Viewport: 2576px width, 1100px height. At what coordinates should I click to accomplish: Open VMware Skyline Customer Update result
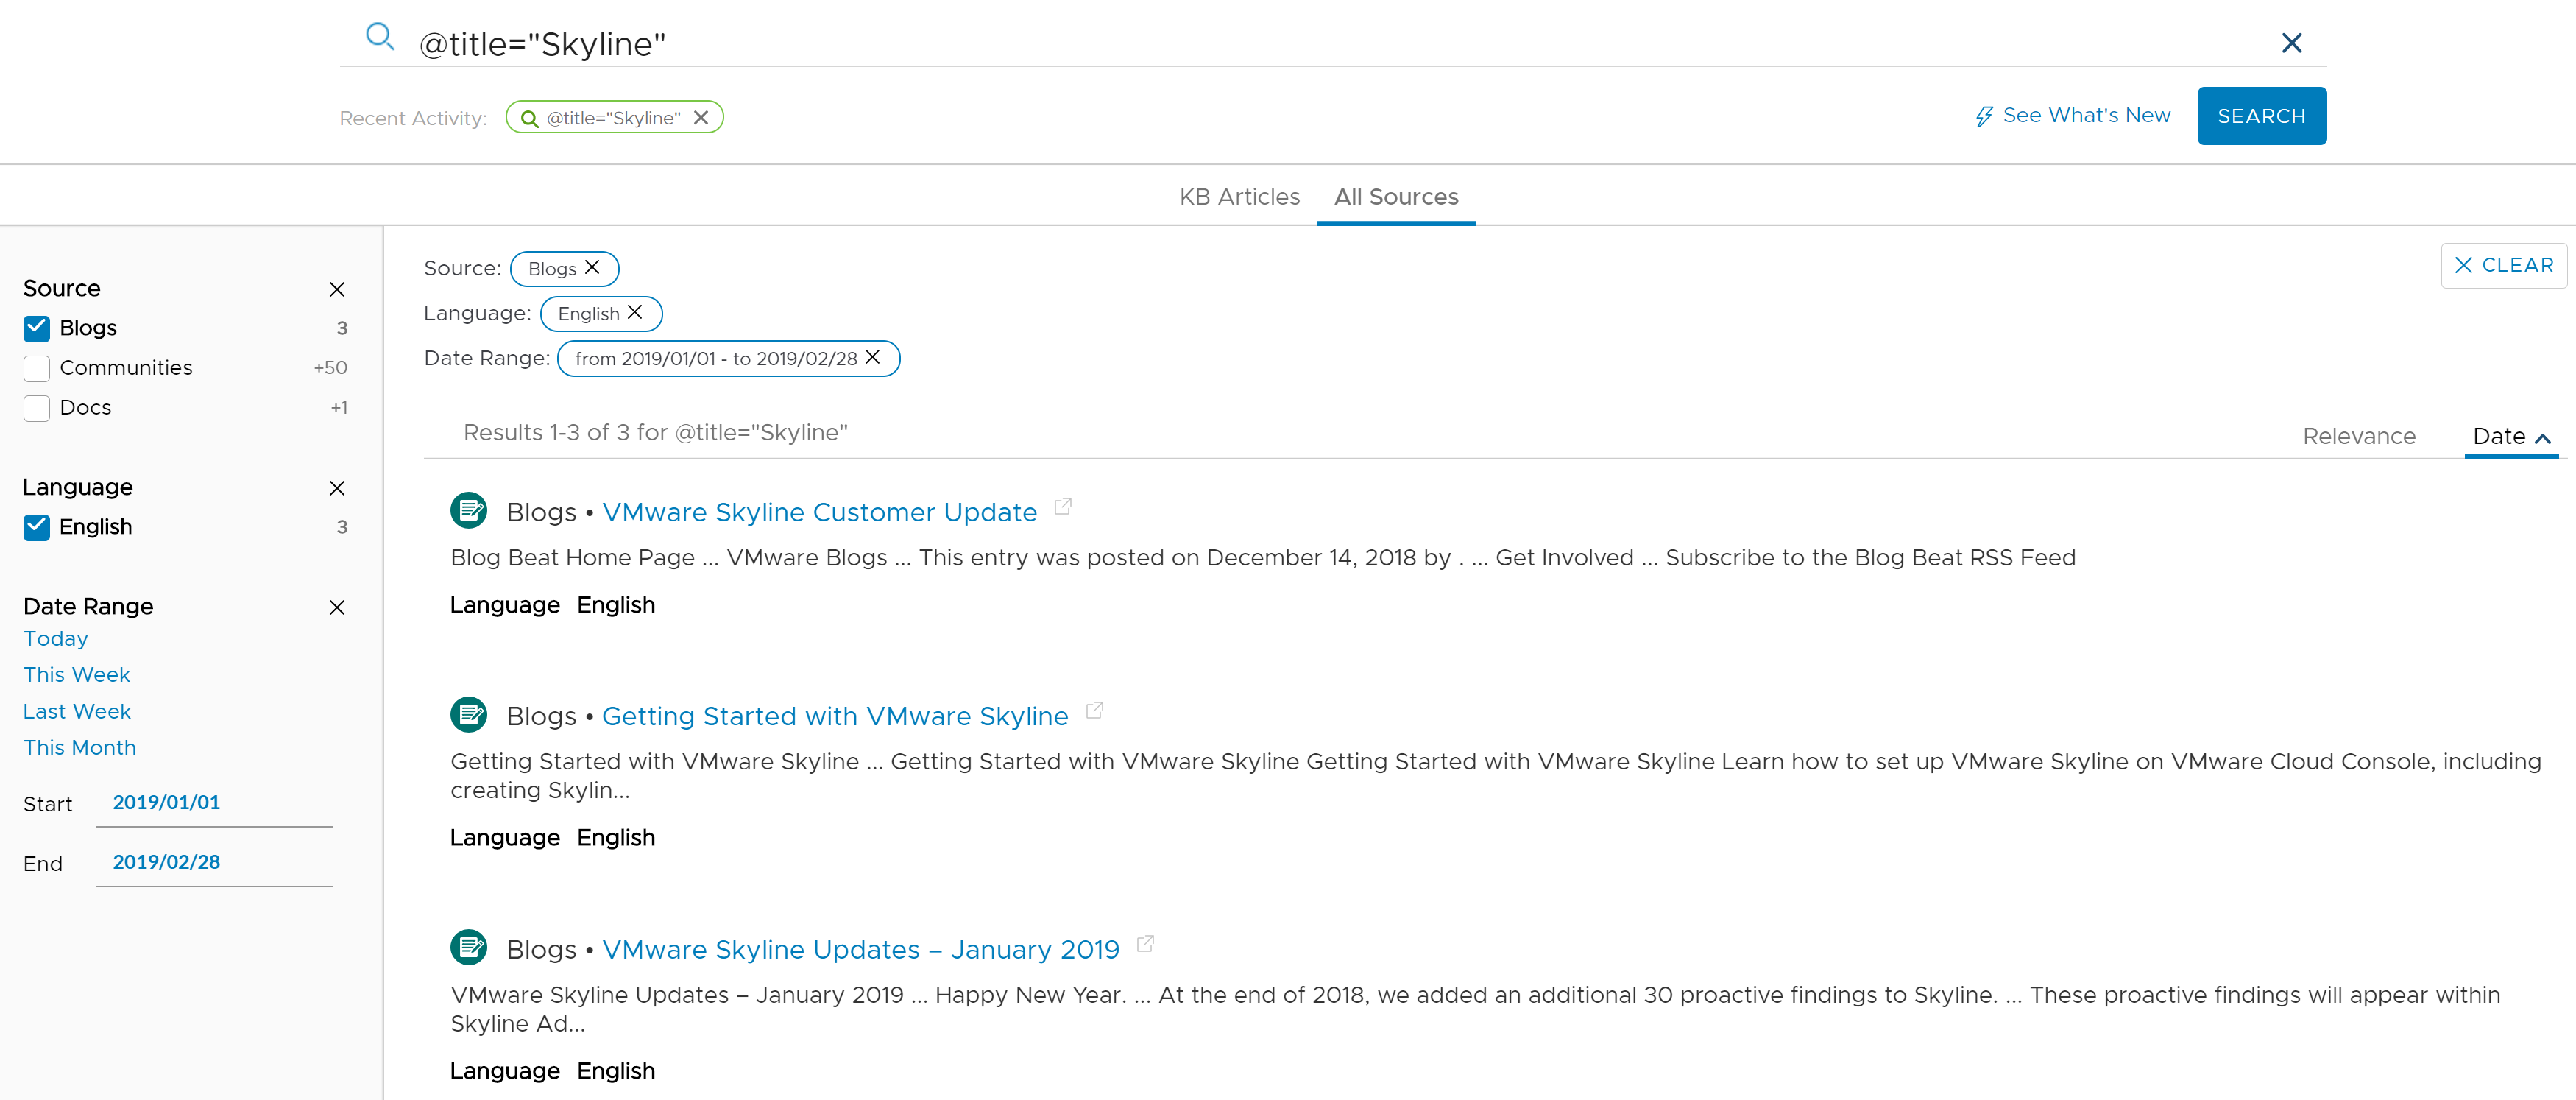click(x=819, y=512)
